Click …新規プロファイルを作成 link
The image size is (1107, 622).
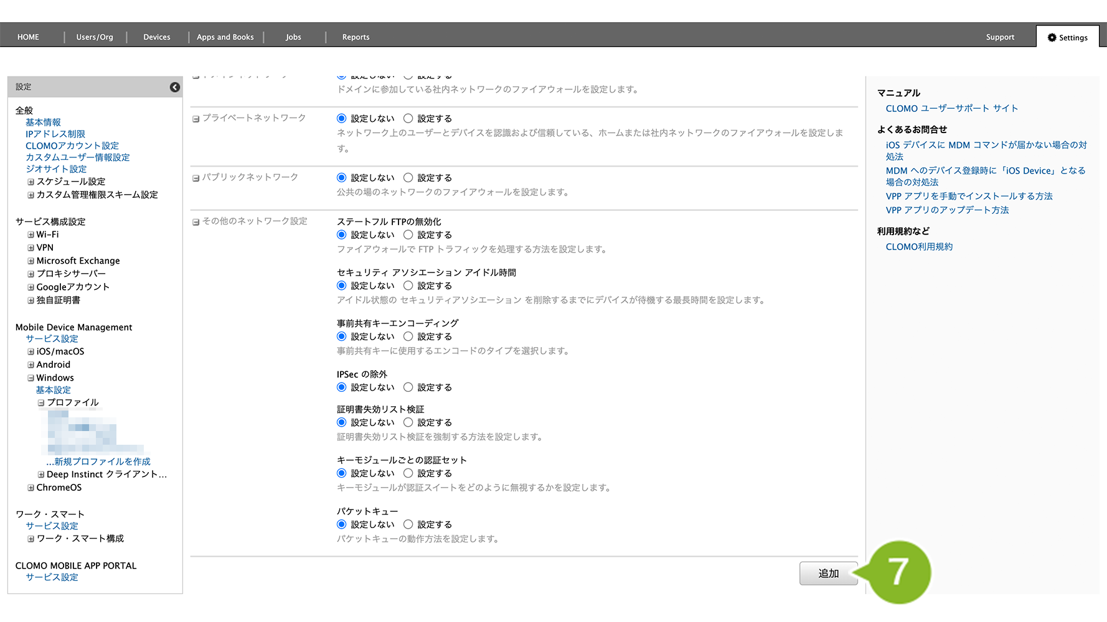98,462
